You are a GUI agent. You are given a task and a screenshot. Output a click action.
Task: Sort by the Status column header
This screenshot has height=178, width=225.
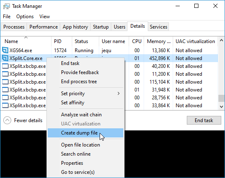86,41
